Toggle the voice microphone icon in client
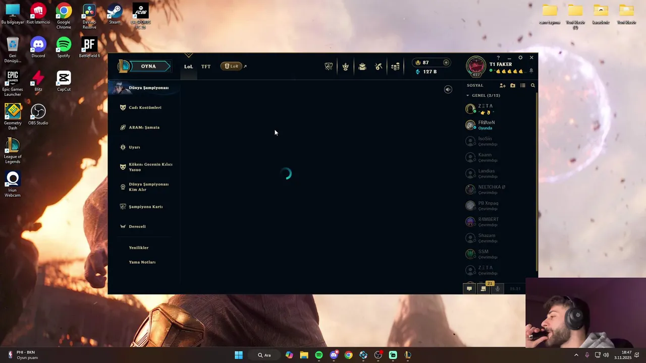The height and width of the screenshot is (363, 646). coord(498,289)
